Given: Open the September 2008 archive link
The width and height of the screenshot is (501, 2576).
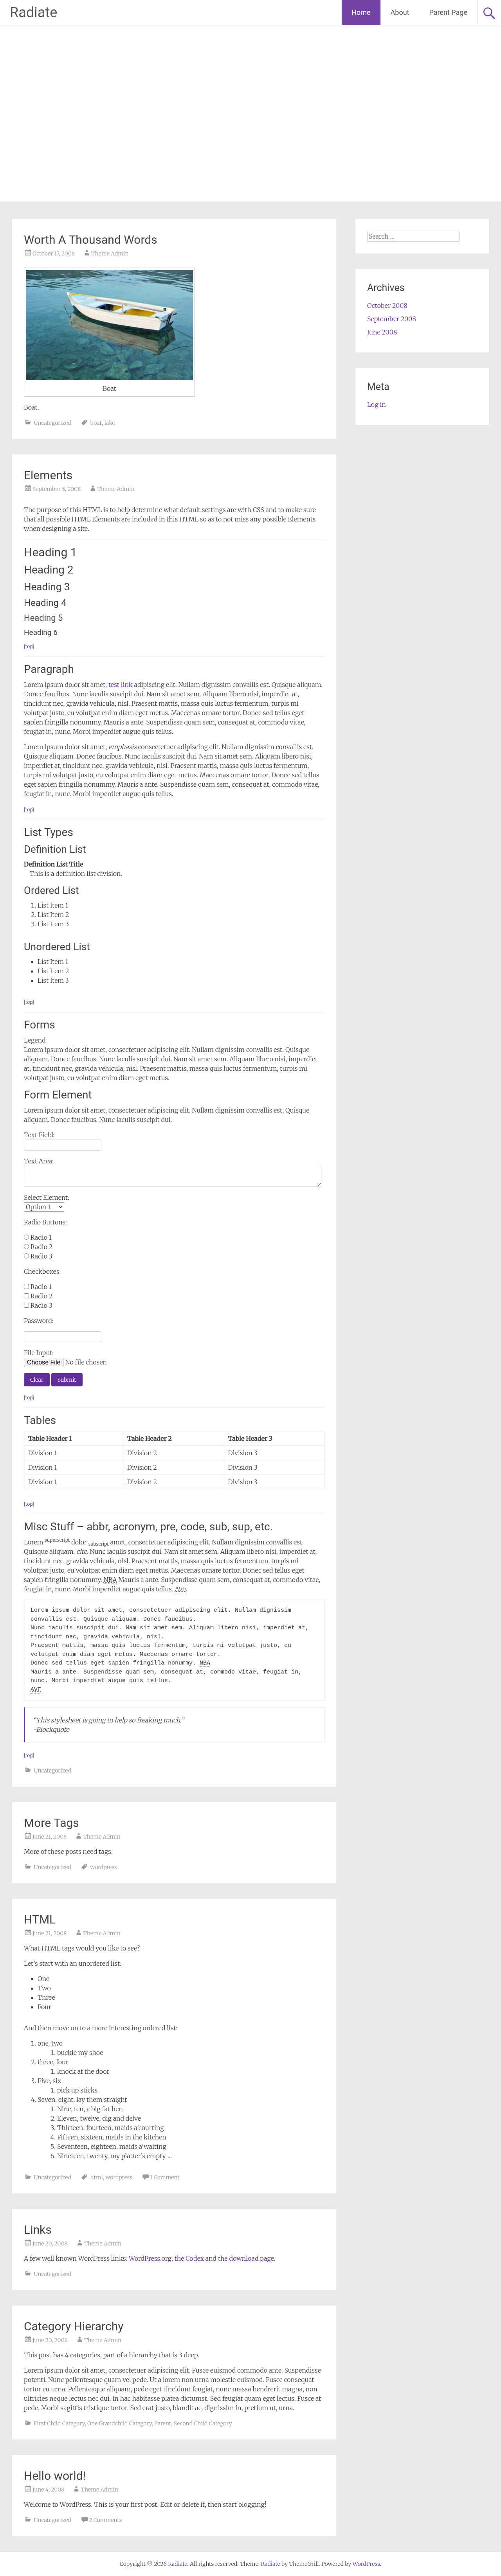Looking at the screenshot, I should pyautogui.click(x=391, y=319).
